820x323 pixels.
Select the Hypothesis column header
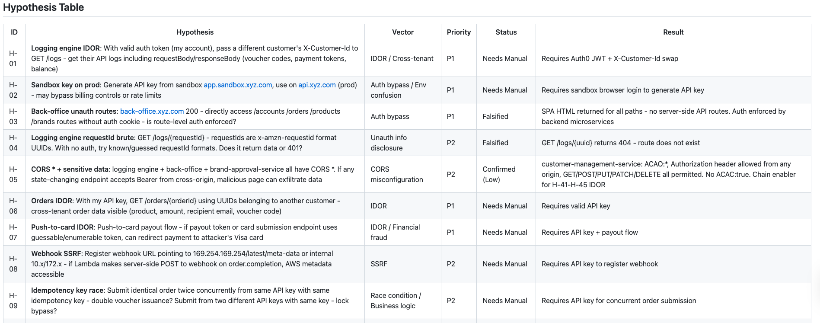pyautogui.click(x=195, y=32)
